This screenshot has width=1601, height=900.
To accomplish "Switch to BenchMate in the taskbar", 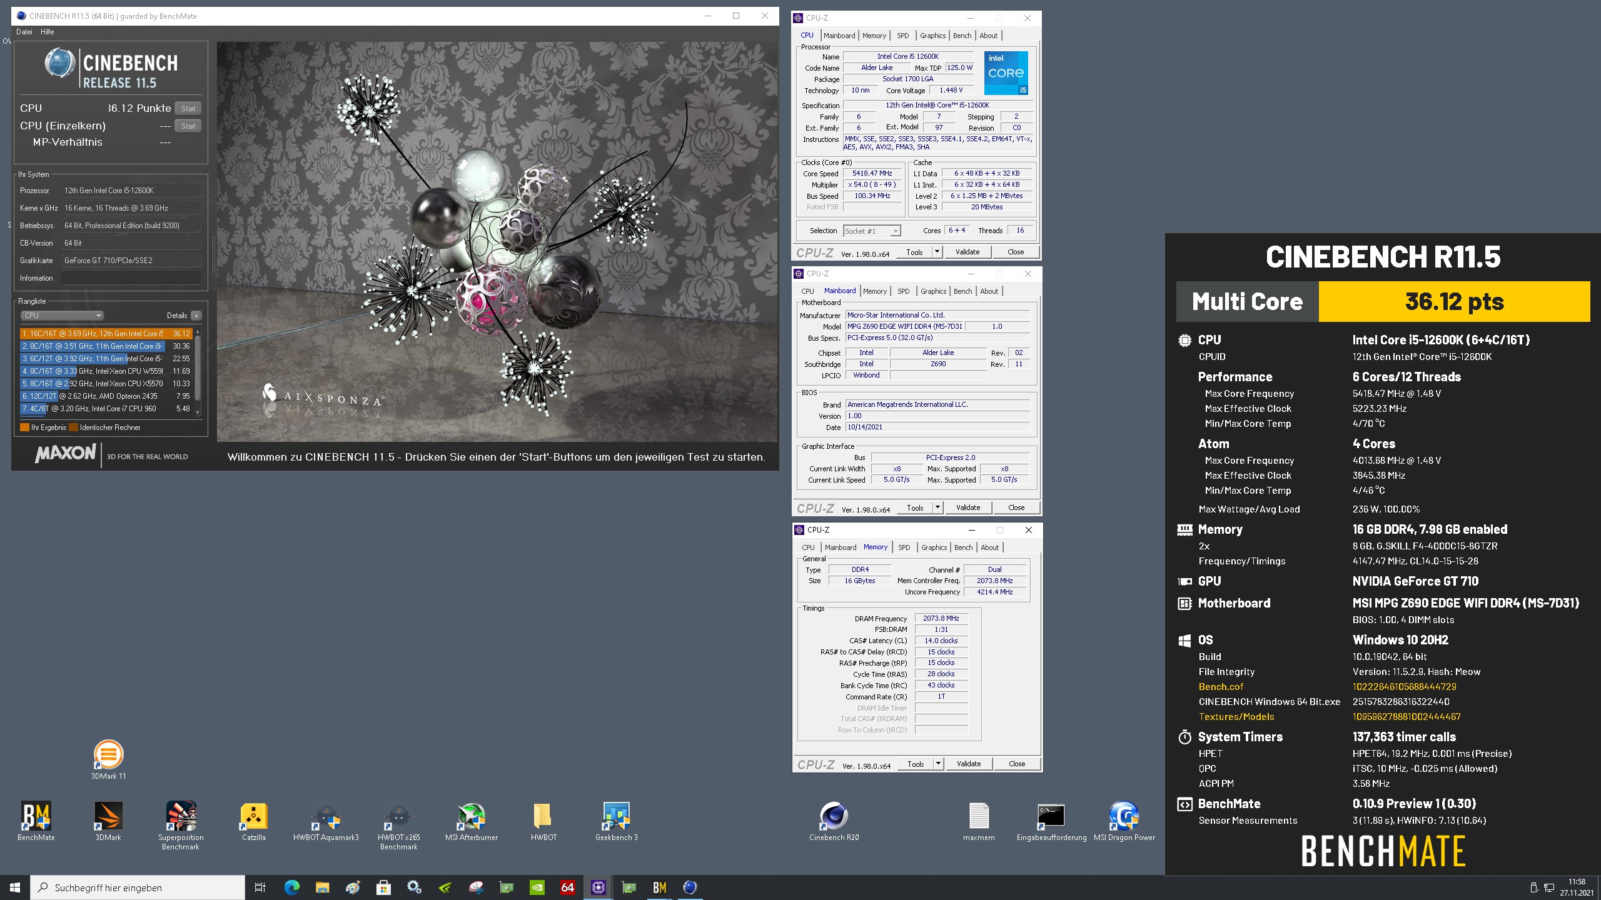I will coord(659,887).
